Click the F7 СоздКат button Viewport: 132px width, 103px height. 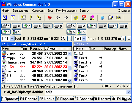pyautogui.click(x=84, y=99)
